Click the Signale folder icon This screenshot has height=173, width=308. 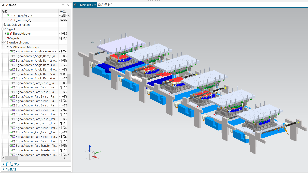pyautogui.click(x=5, y=29)
